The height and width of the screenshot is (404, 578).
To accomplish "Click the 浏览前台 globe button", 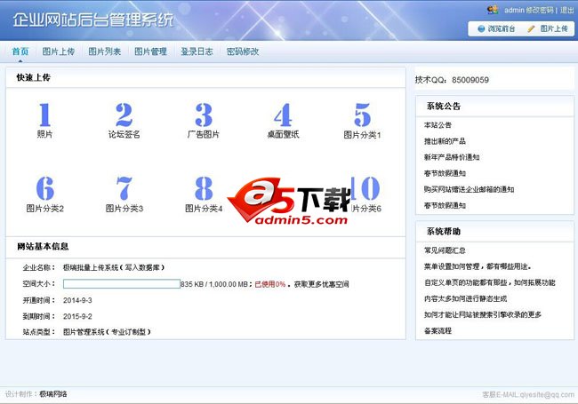I will tap(496, 28).
